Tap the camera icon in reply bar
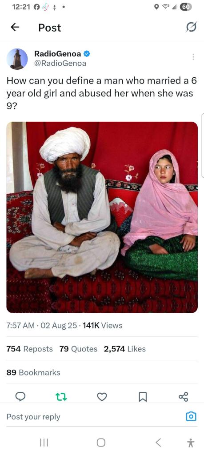 point(191,417)
